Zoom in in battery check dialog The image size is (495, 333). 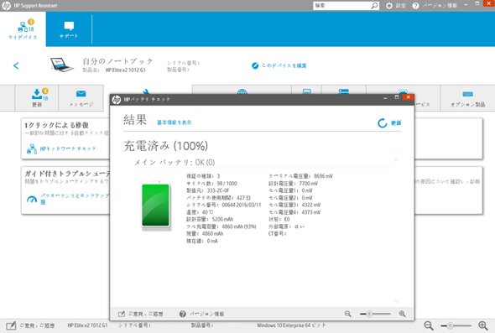tap(403, 314)
